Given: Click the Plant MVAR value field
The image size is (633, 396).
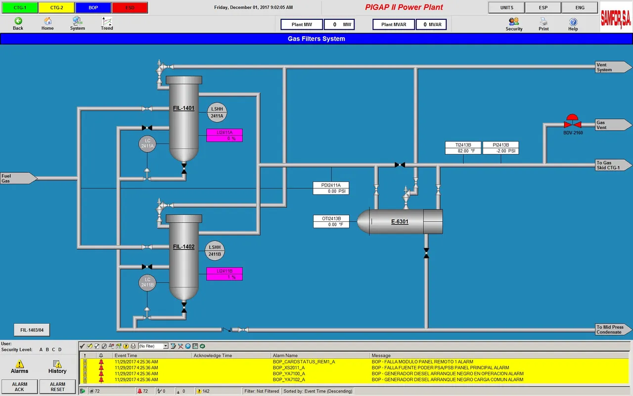Looking at the screenshot, I should tap(432, 24).
